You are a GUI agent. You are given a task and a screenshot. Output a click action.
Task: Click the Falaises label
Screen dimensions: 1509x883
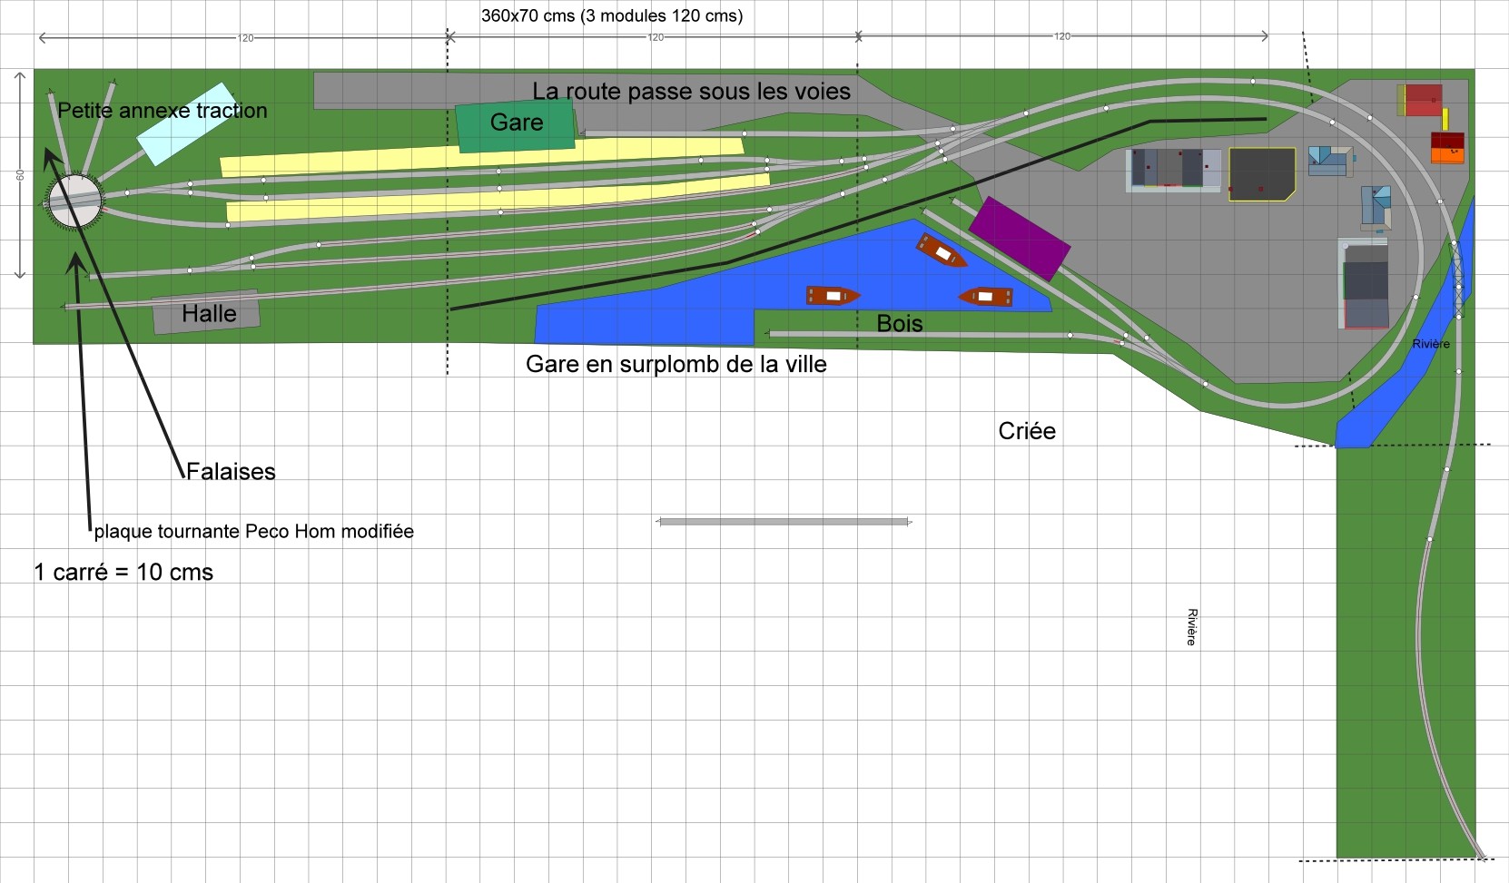[231, 471]
